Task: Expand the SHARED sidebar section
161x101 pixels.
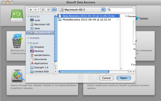Action: [28, 38]
